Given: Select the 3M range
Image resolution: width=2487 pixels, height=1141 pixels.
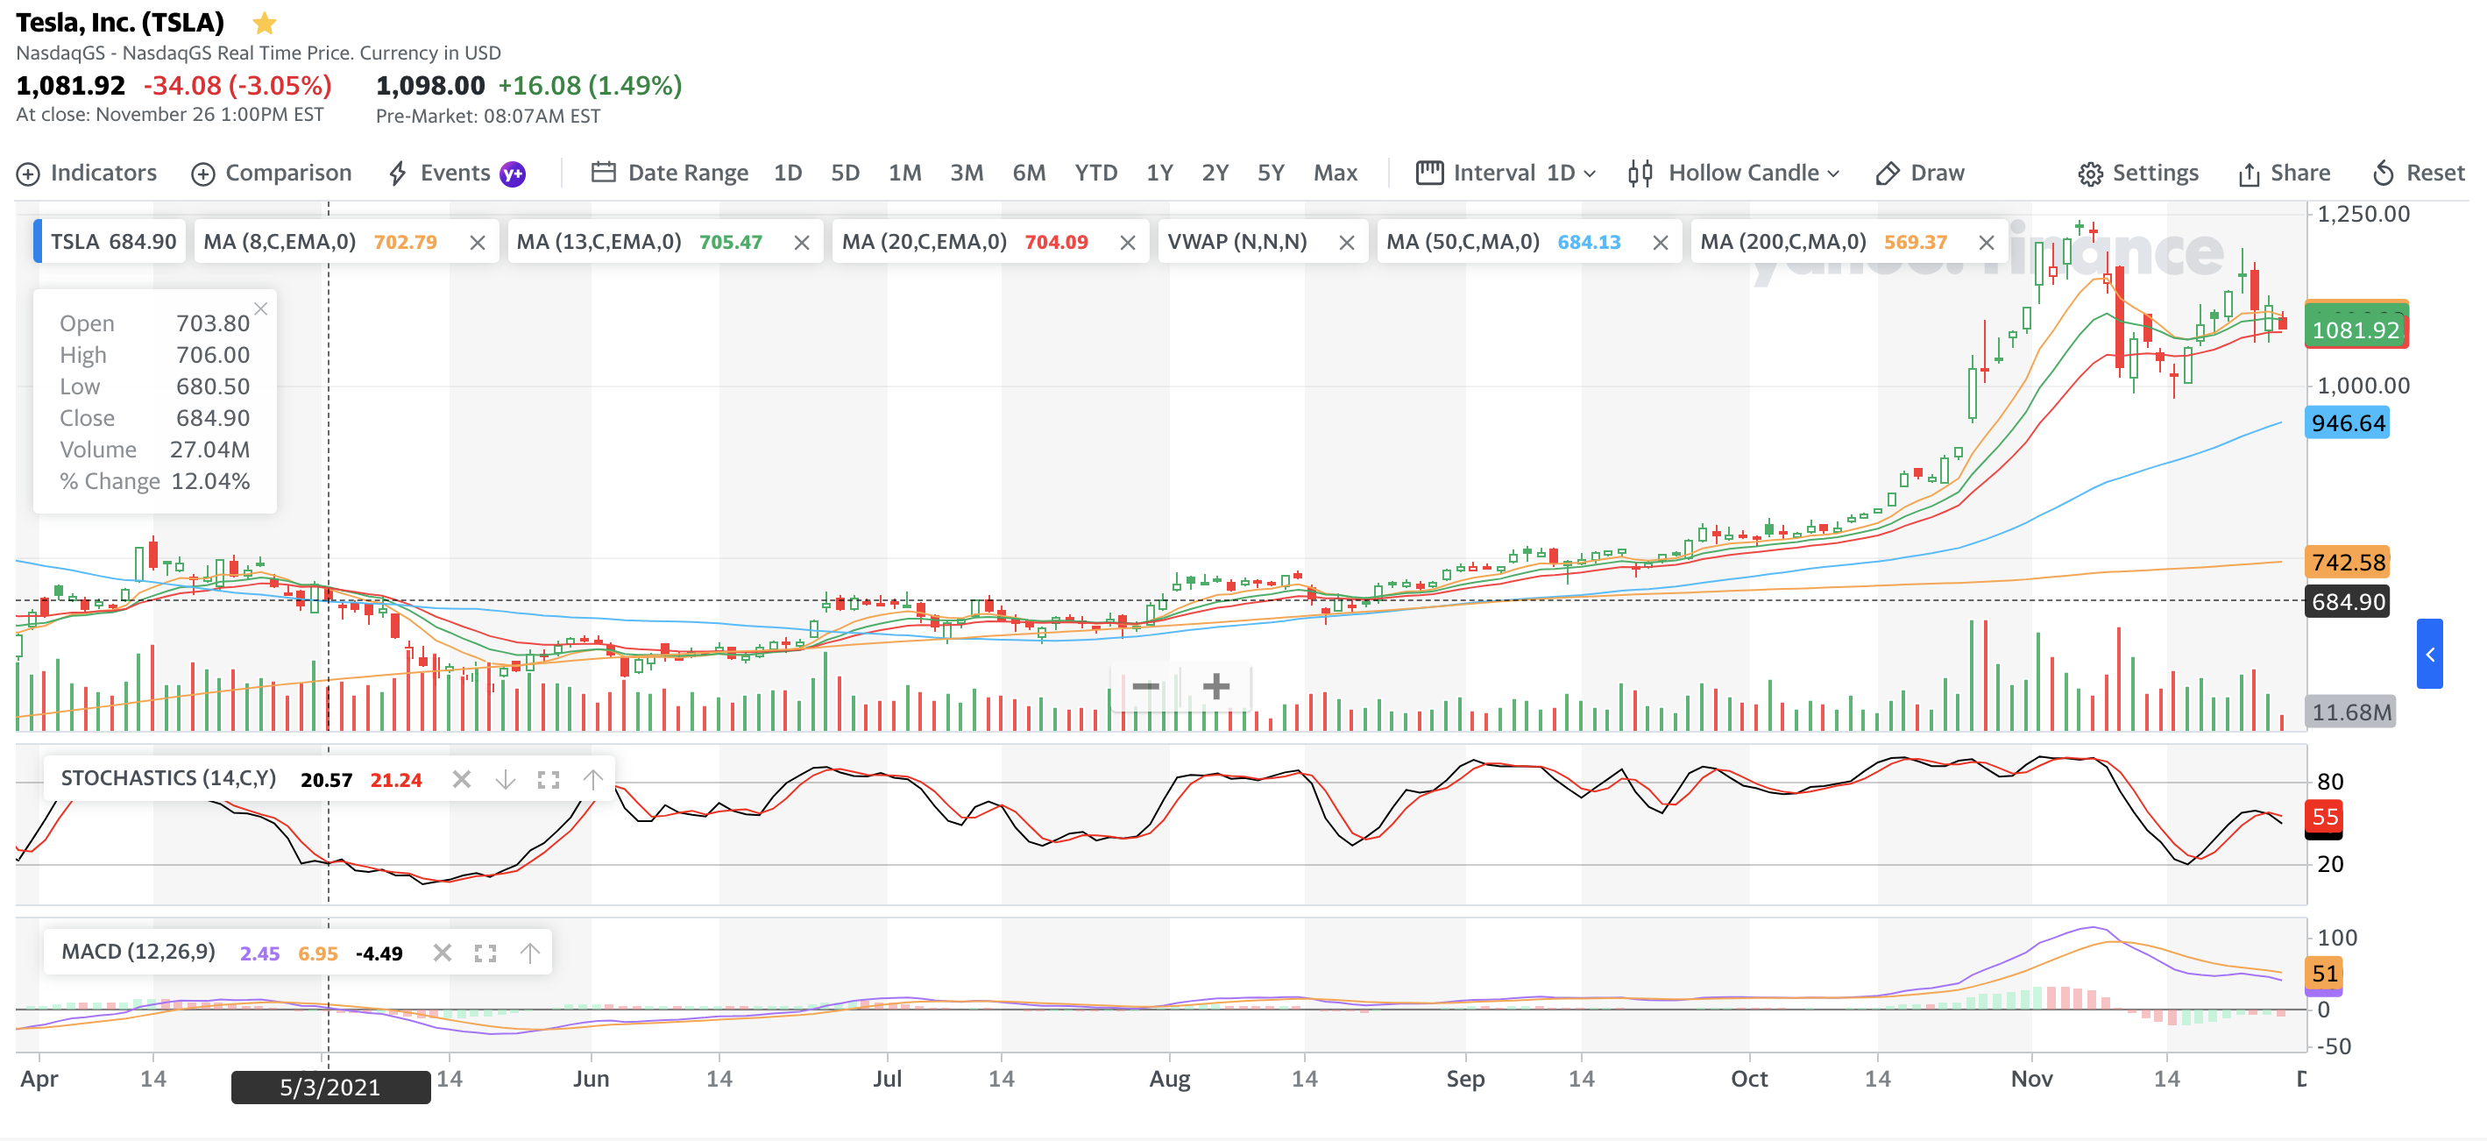Looking at the screenshot, I should tap(967, 173).
